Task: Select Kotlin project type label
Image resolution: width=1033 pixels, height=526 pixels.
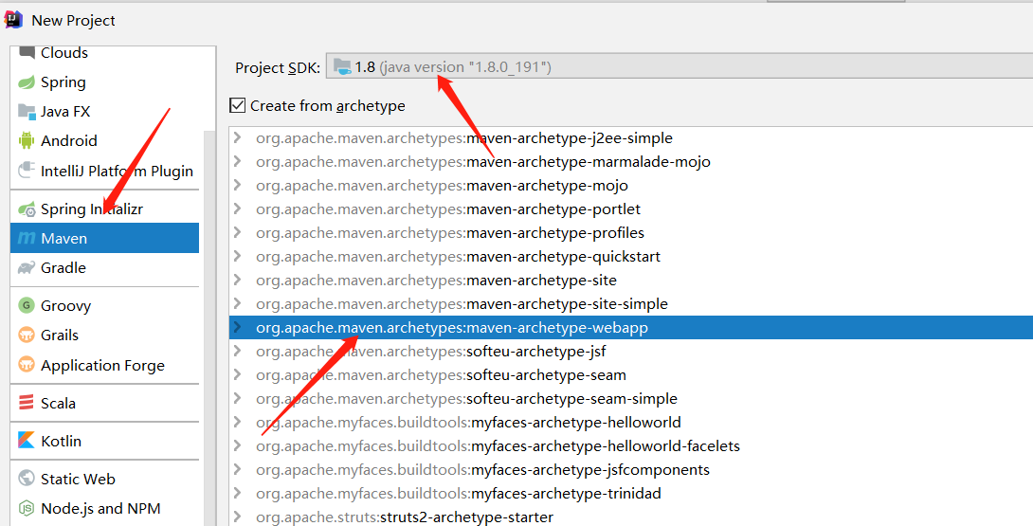Action: coord(62,441)
